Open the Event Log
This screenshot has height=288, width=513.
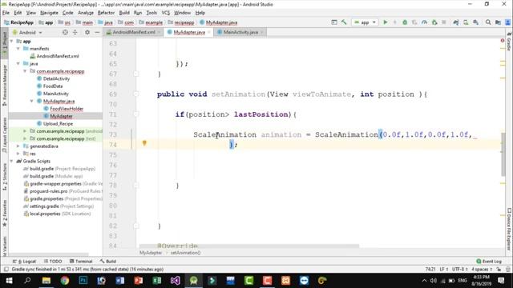point(489,262)
